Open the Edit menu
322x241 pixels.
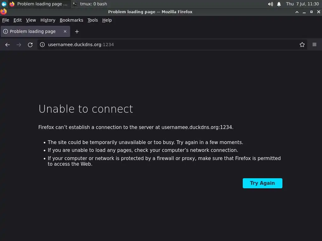[18, 20]
